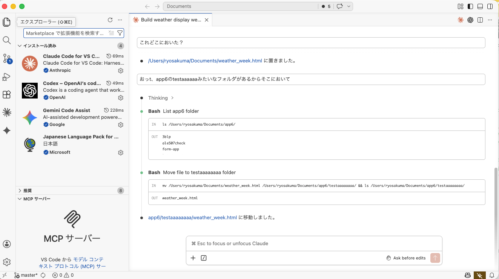This screenshot has height=279, width=499.
Task: Toggle the bottom panel layout button
Action: [480, 6]
